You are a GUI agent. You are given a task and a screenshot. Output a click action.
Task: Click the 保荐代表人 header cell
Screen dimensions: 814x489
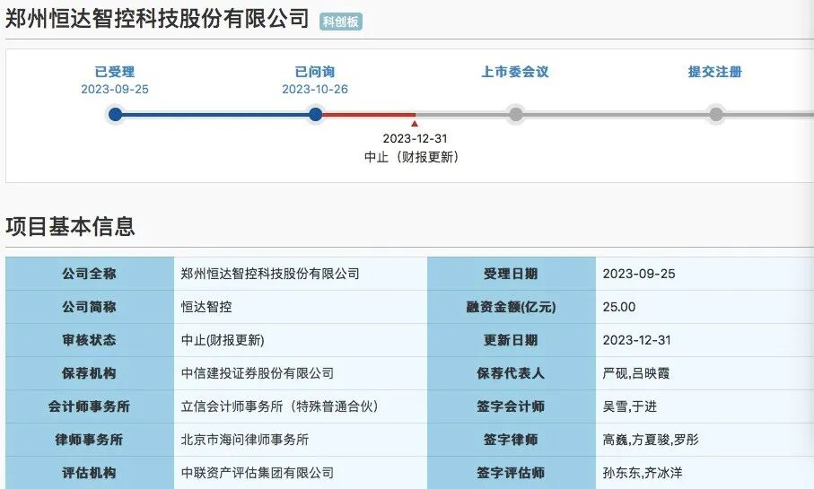tap(511, 373)
